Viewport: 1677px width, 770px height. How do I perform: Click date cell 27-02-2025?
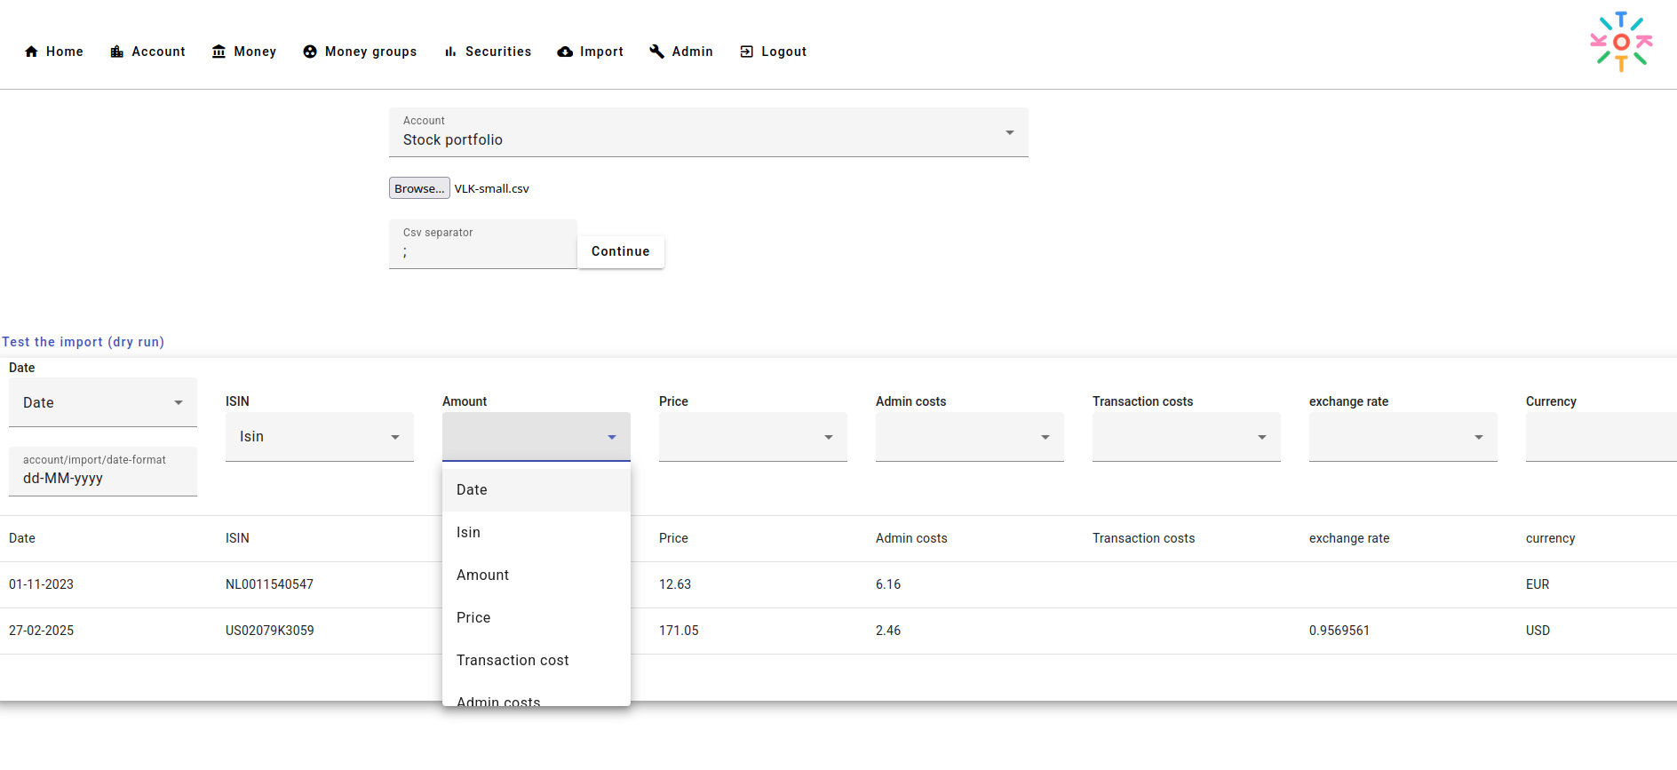[x=41, y=631]
